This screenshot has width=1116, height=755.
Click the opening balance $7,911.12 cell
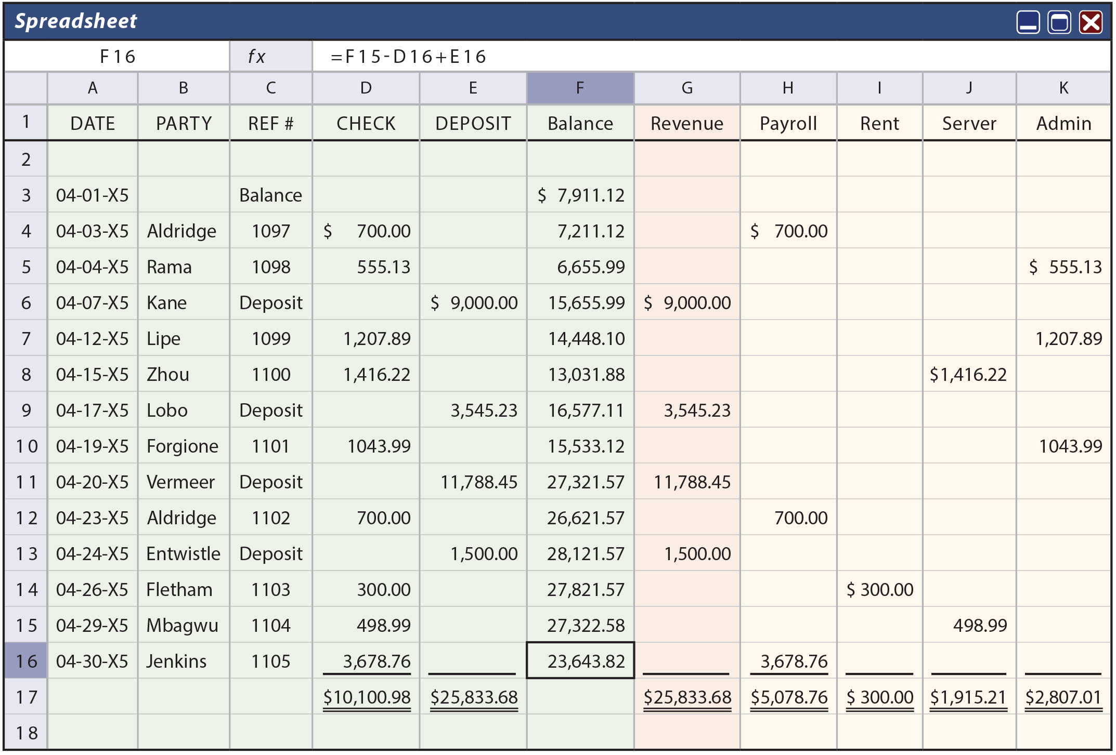580,195
